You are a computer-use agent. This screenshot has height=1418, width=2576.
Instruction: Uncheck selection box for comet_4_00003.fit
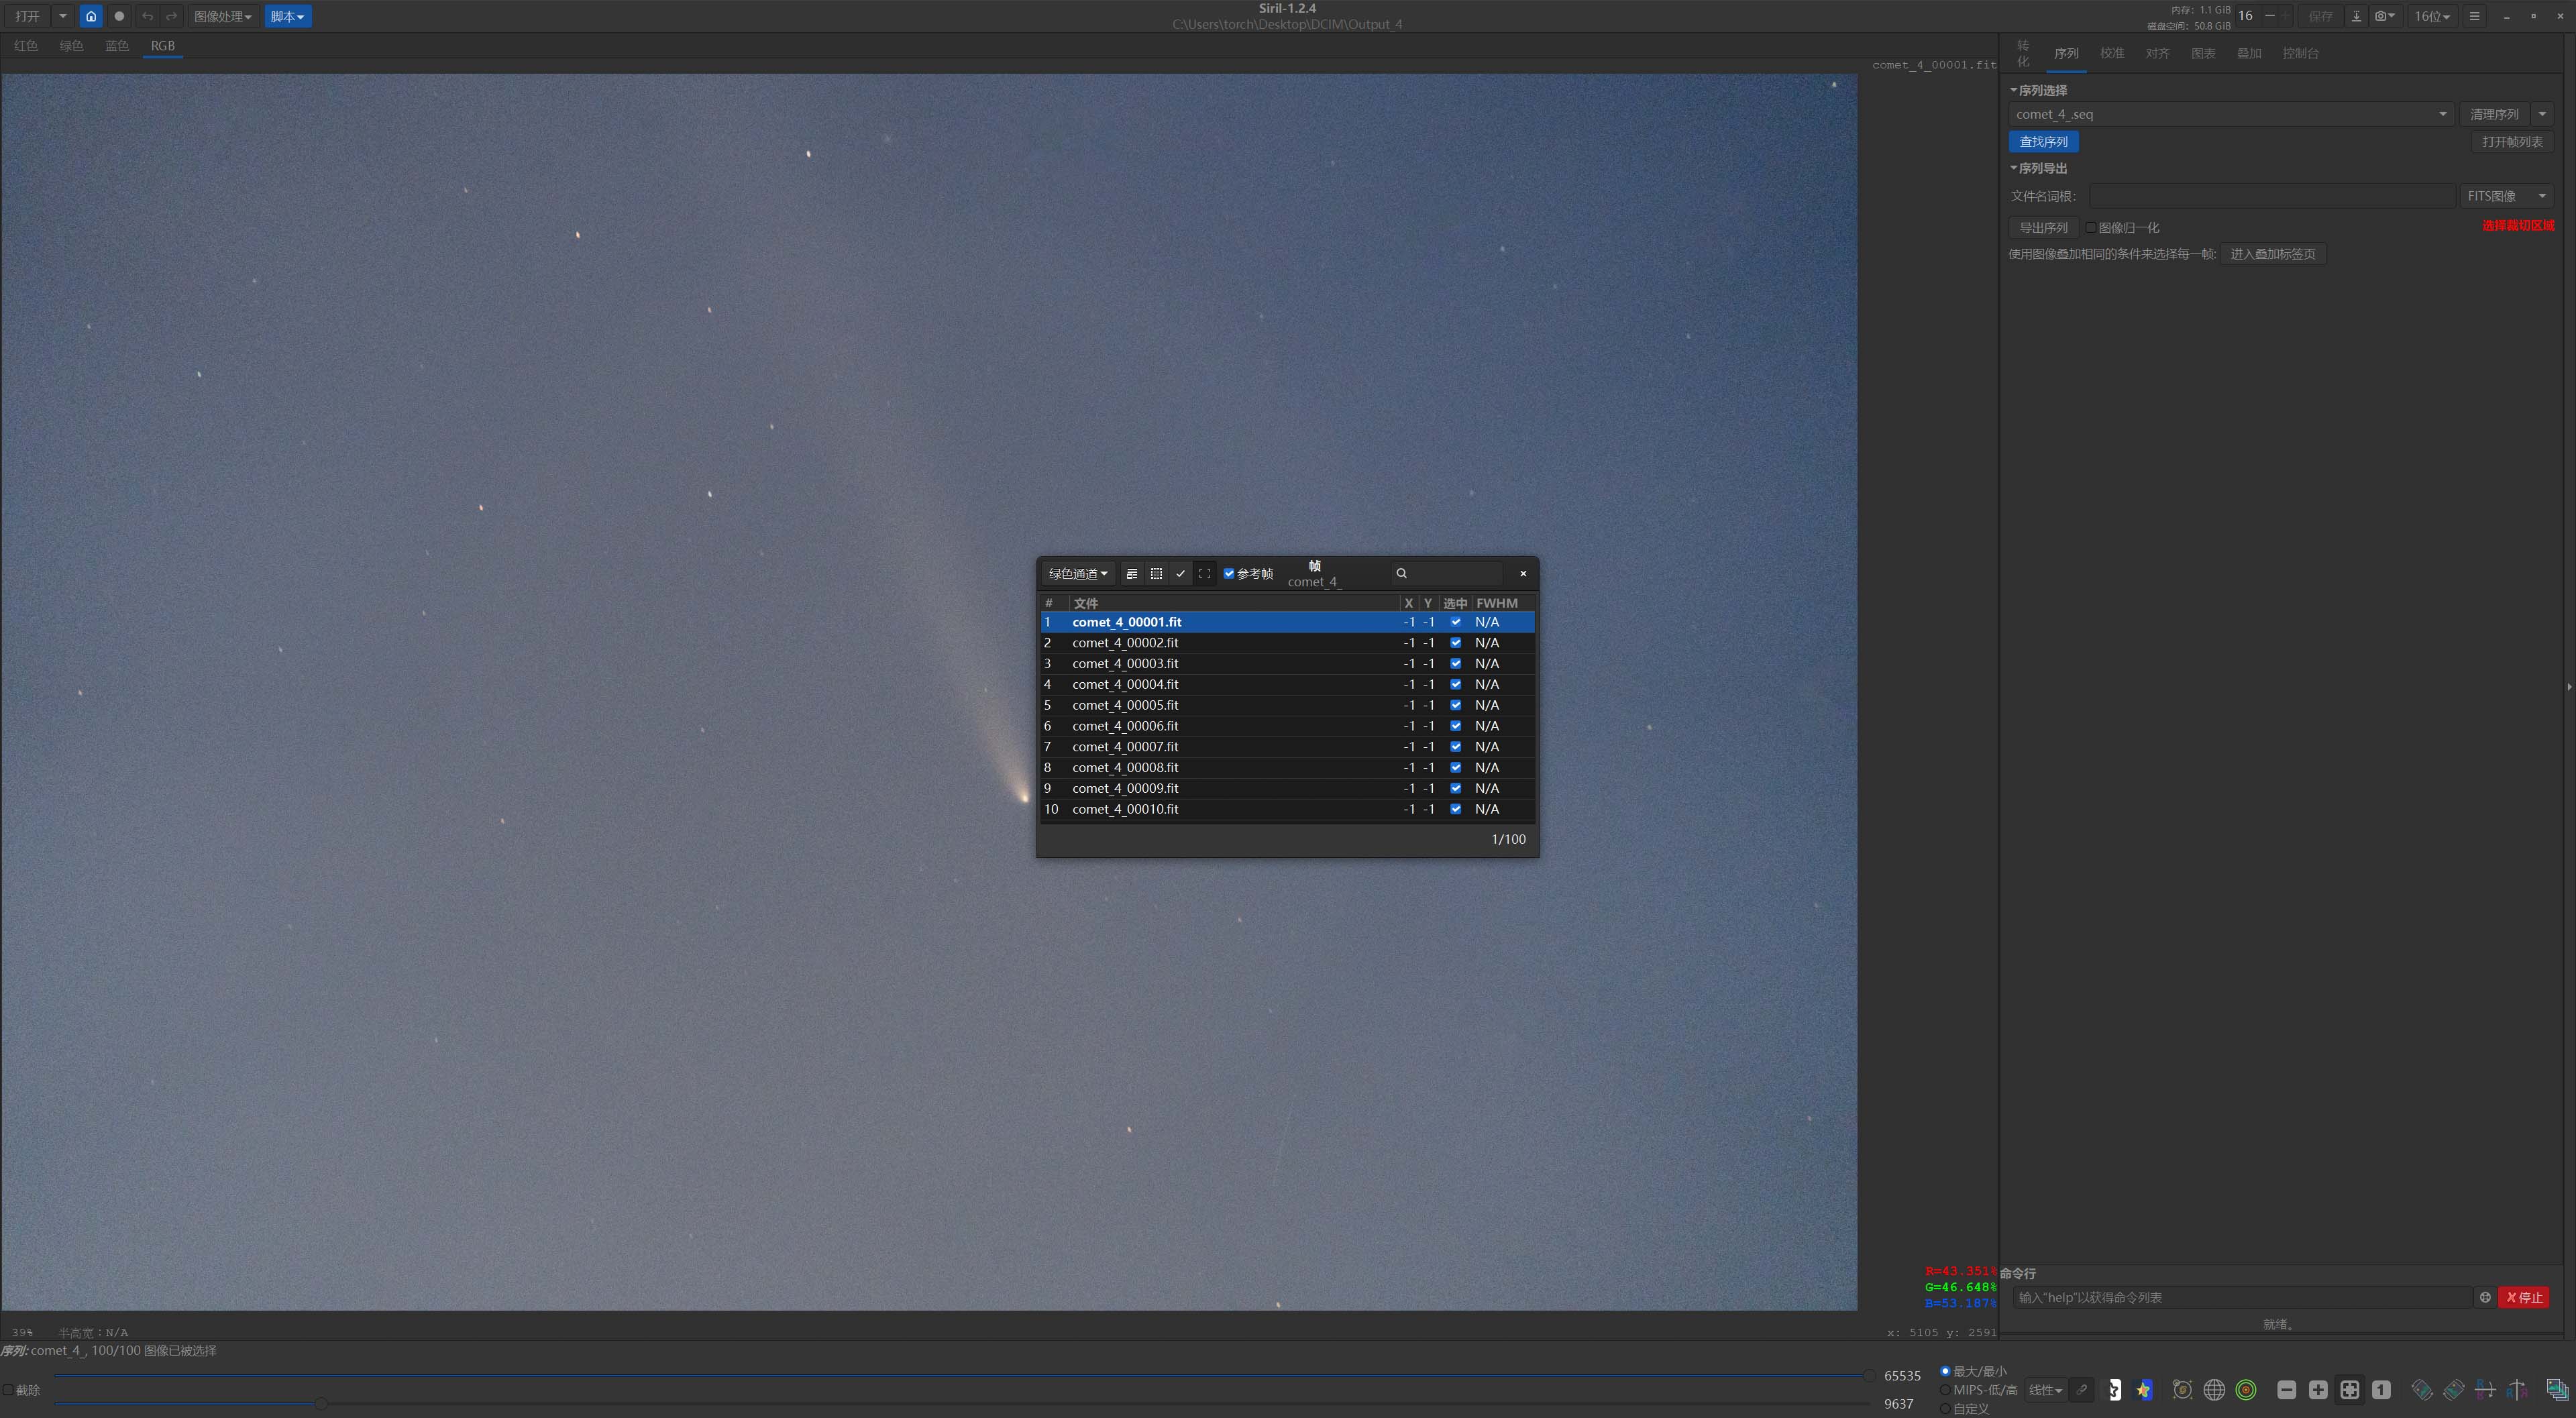[1456, 663]
